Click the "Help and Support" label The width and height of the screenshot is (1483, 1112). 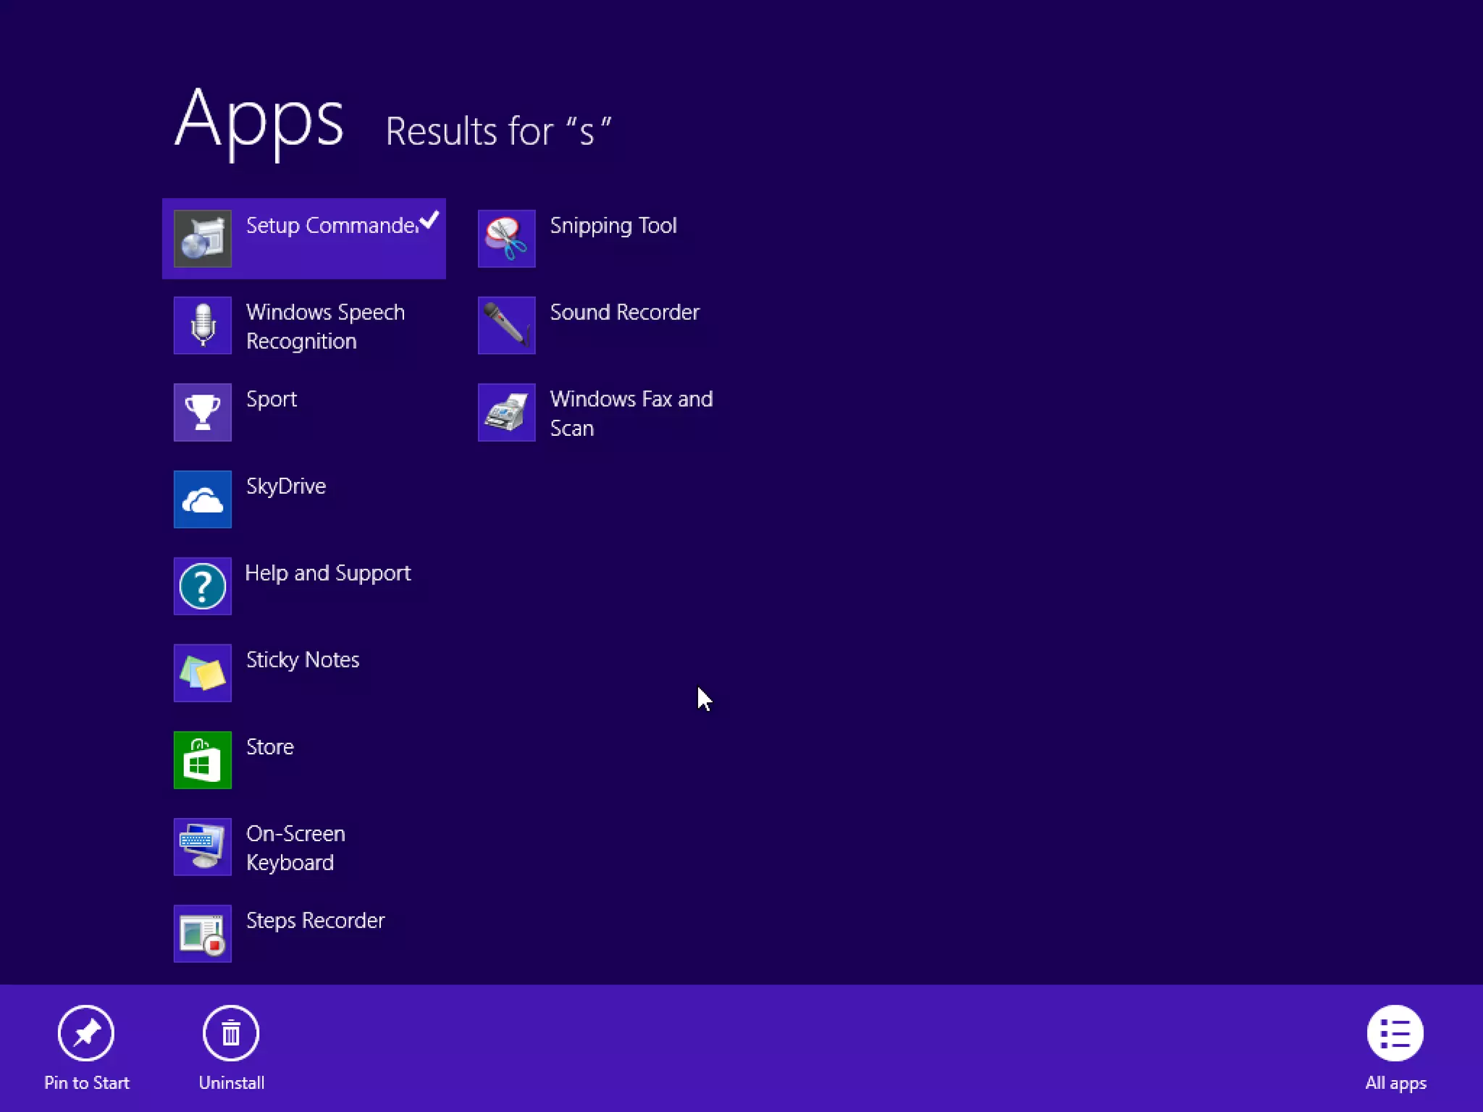coord(328,573)
